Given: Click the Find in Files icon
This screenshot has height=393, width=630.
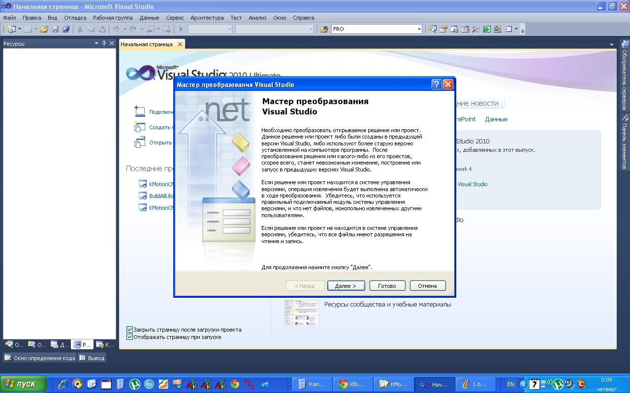Looking at the screenshot, I should click(x=324, y=29).
